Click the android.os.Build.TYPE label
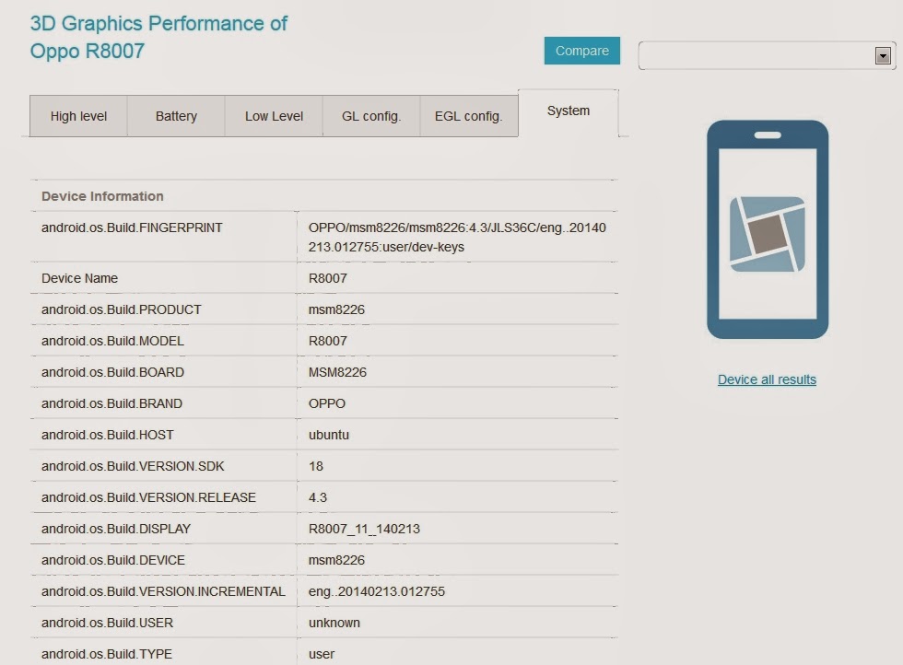 [107, 655]
